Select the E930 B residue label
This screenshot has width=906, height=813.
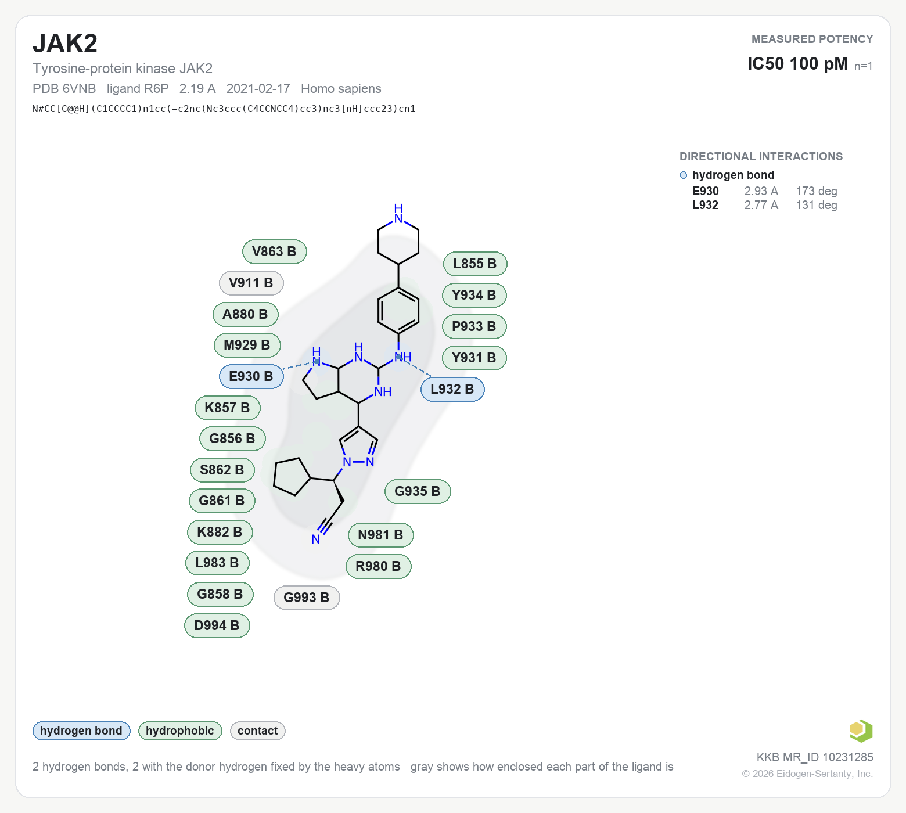coord(251,376)
